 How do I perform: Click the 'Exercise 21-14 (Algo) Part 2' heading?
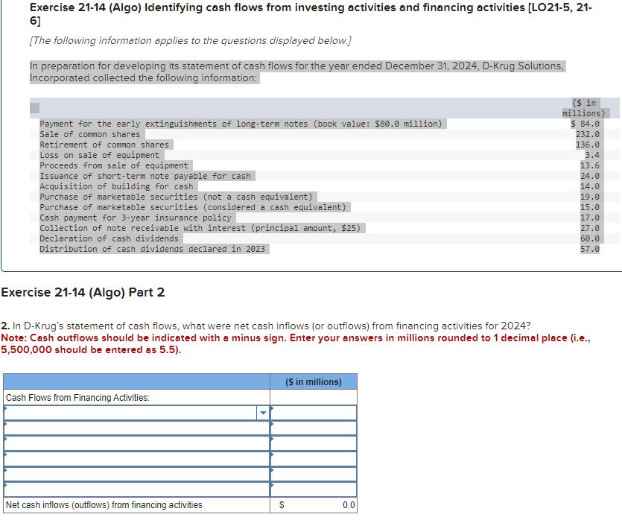click(83, 292)
